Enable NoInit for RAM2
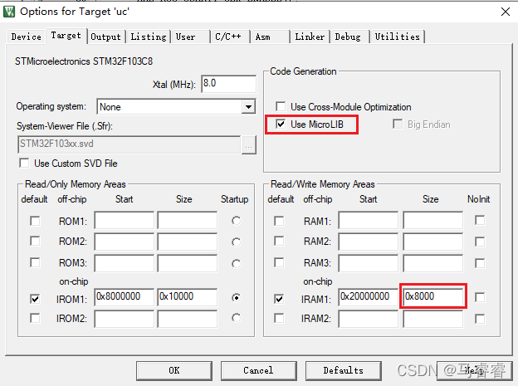 tap(480, 242)
